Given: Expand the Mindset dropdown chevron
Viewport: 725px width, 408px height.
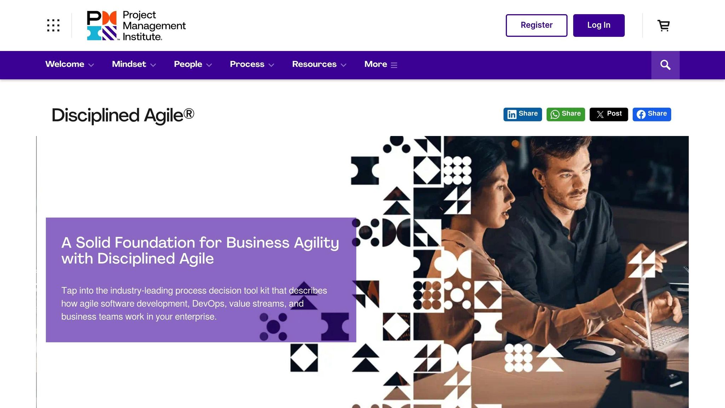Looking at the screenshot, I should [153, 65].
